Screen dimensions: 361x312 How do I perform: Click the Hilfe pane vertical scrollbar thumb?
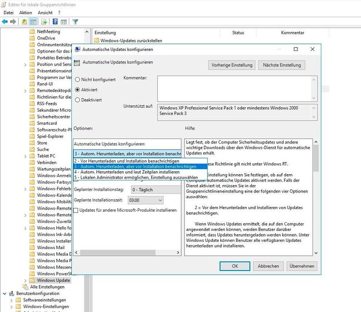click(316, 158)
